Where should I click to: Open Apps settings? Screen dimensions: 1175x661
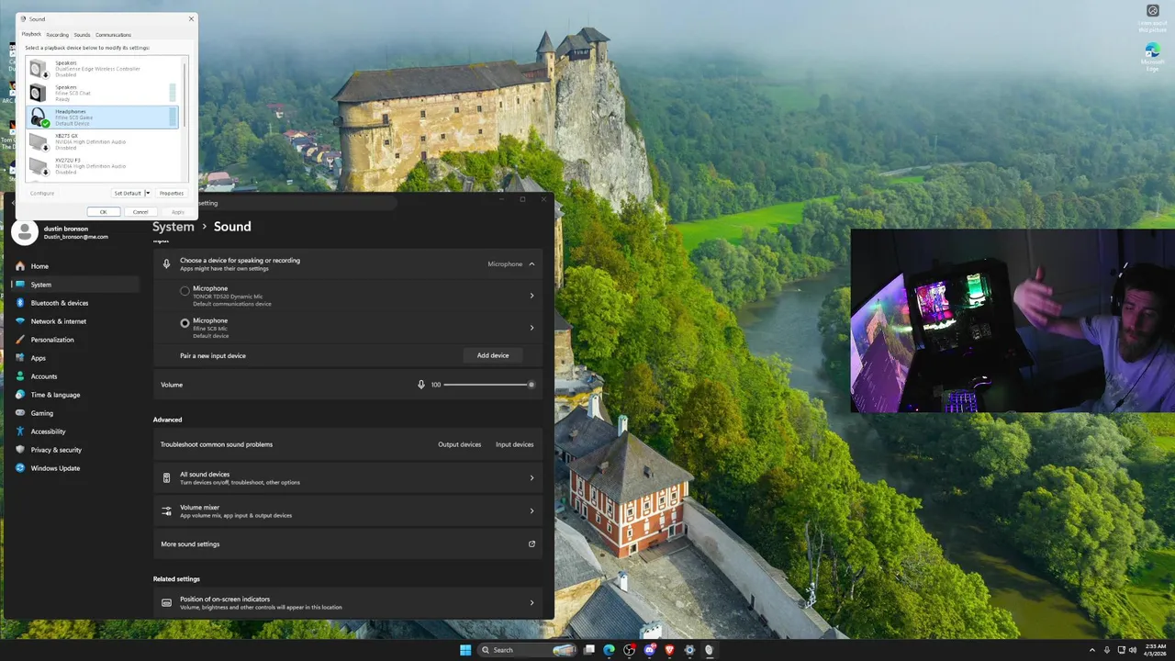(x=75, y=358)
